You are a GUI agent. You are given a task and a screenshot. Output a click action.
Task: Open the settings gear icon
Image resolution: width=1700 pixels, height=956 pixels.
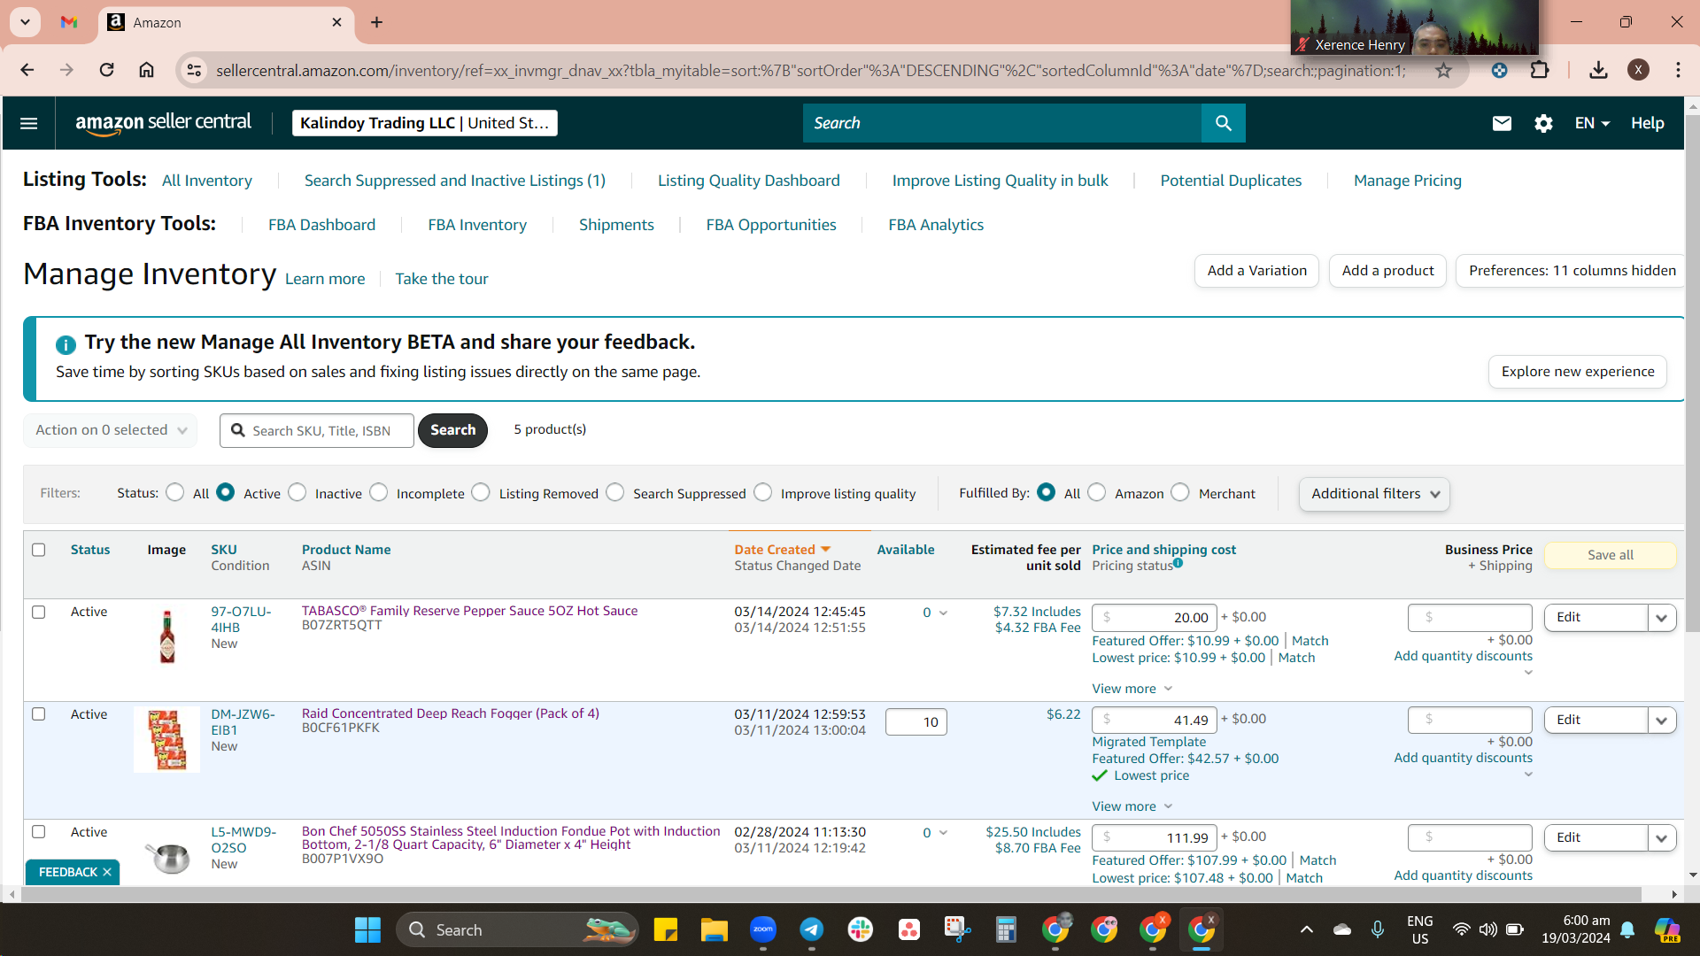pyautogui.click(x=1543, y=123)
